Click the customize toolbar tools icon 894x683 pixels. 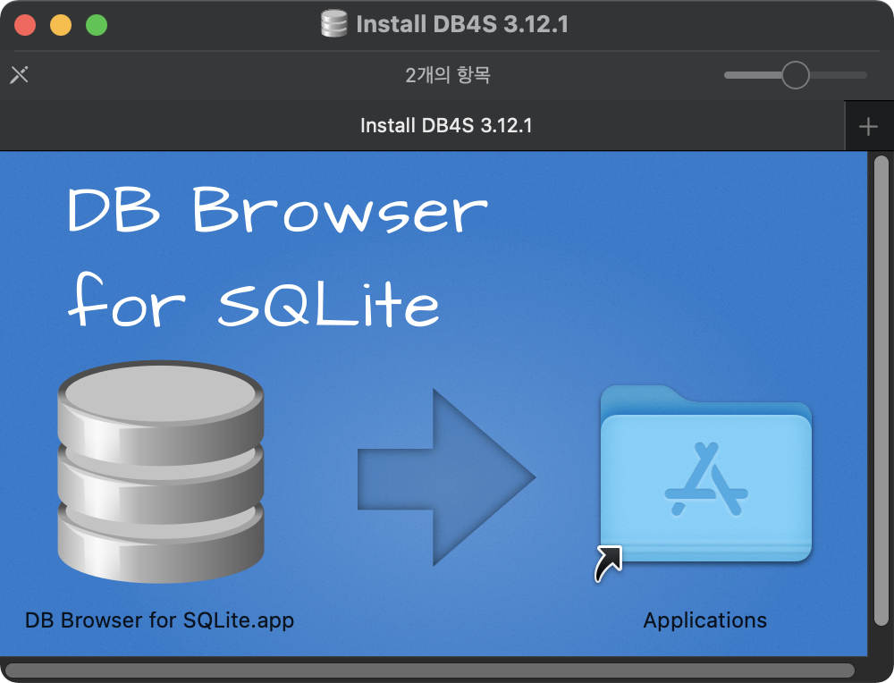(20, 75)
